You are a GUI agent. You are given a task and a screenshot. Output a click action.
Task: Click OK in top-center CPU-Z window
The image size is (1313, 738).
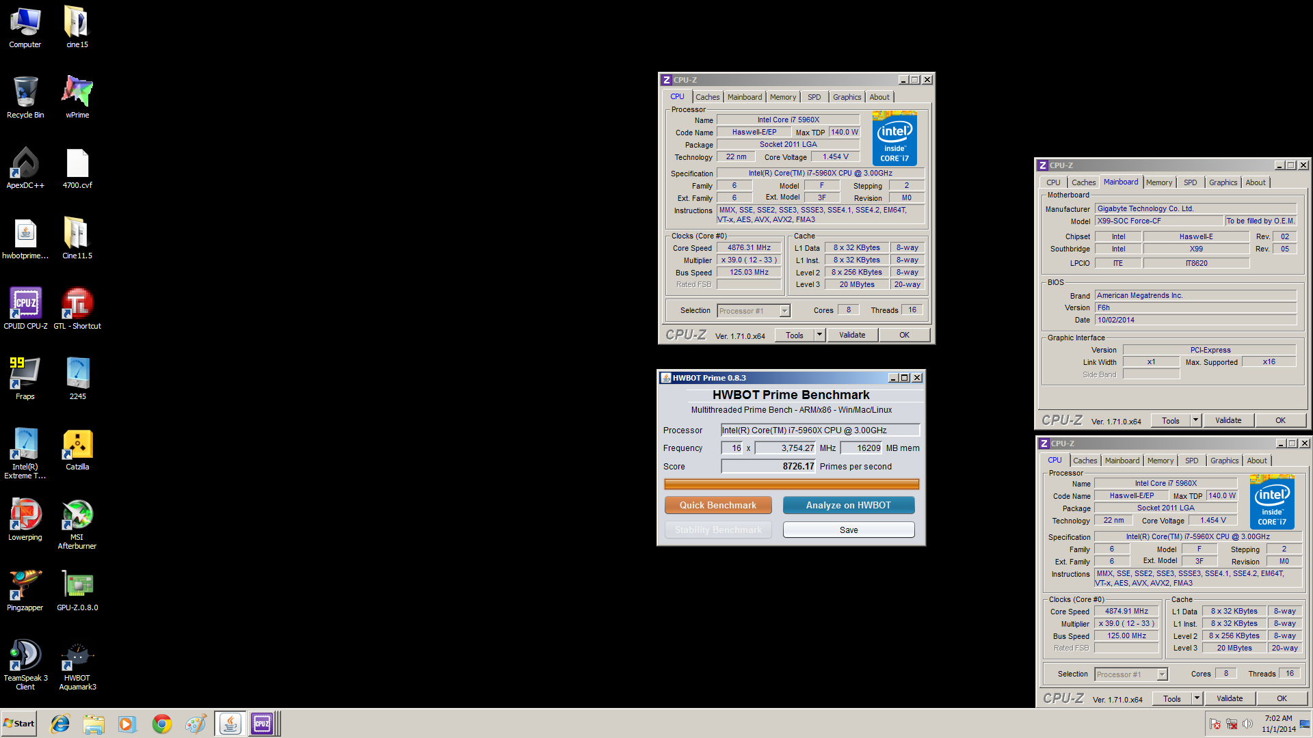click(x=904, y=335)
